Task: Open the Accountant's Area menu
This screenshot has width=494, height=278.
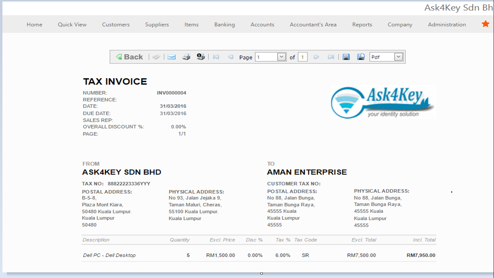Action: pos(313,25)
